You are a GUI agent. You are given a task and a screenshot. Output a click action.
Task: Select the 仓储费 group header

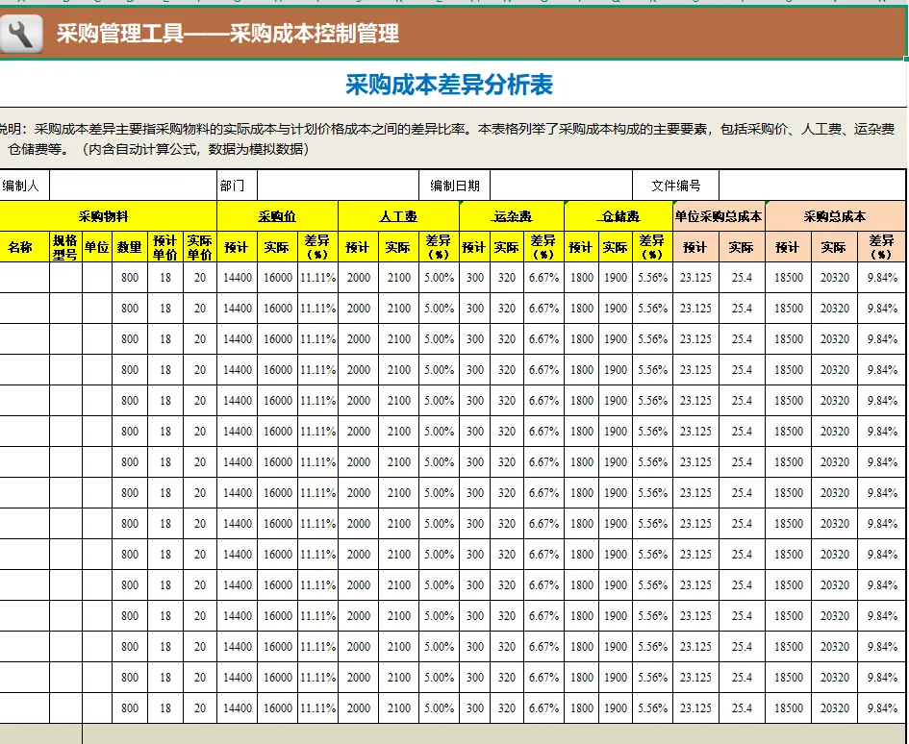(x=619, y=216)
